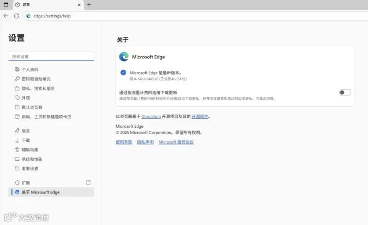Click external link icon next to 扩展

tap(88, 182)
